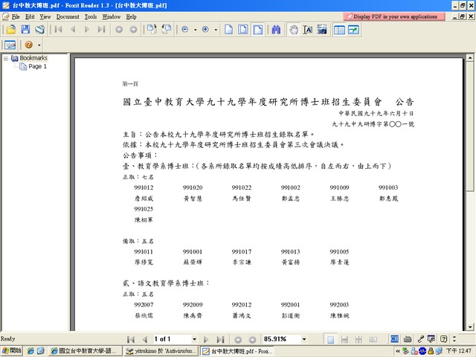Click the Help question mark icon
The height and width of the screenshot is (357, 476).
point(29,45)
